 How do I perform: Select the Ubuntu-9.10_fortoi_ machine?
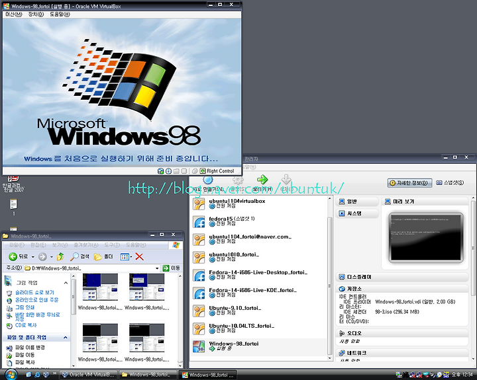(x=258, y=311)
